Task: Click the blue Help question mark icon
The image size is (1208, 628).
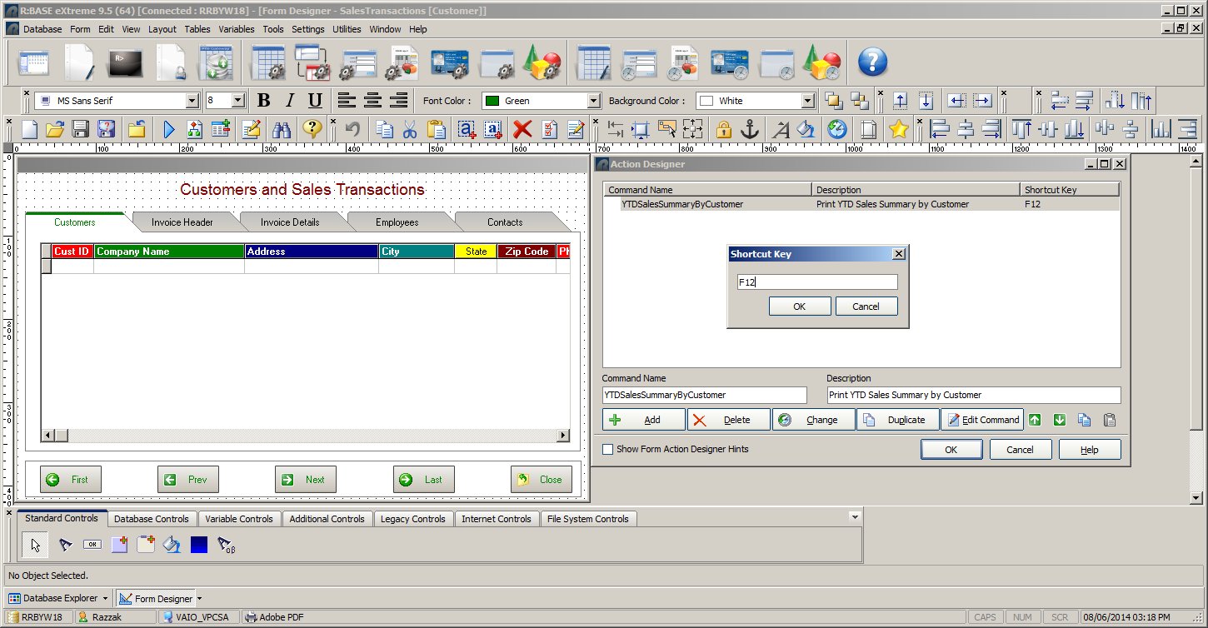Action: [x=872, y=62]
